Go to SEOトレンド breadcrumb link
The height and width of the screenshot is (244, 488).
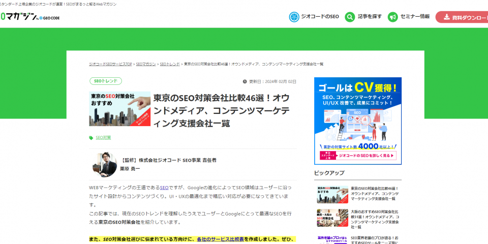coord(170,64)
